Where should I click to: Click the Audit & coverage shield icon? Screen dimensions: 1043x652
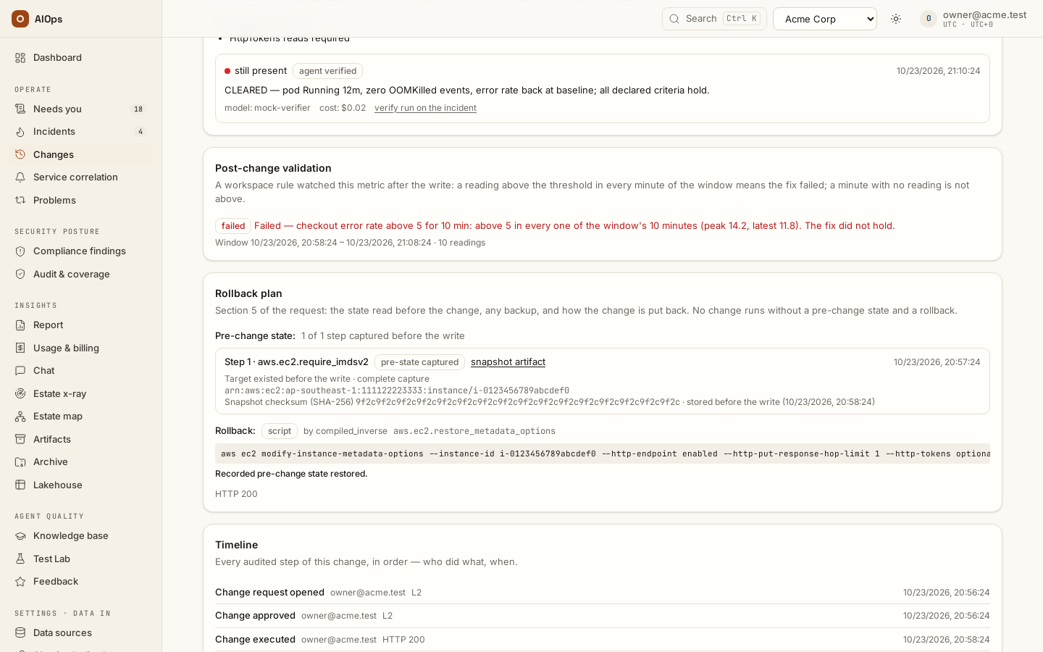point(20,275)
